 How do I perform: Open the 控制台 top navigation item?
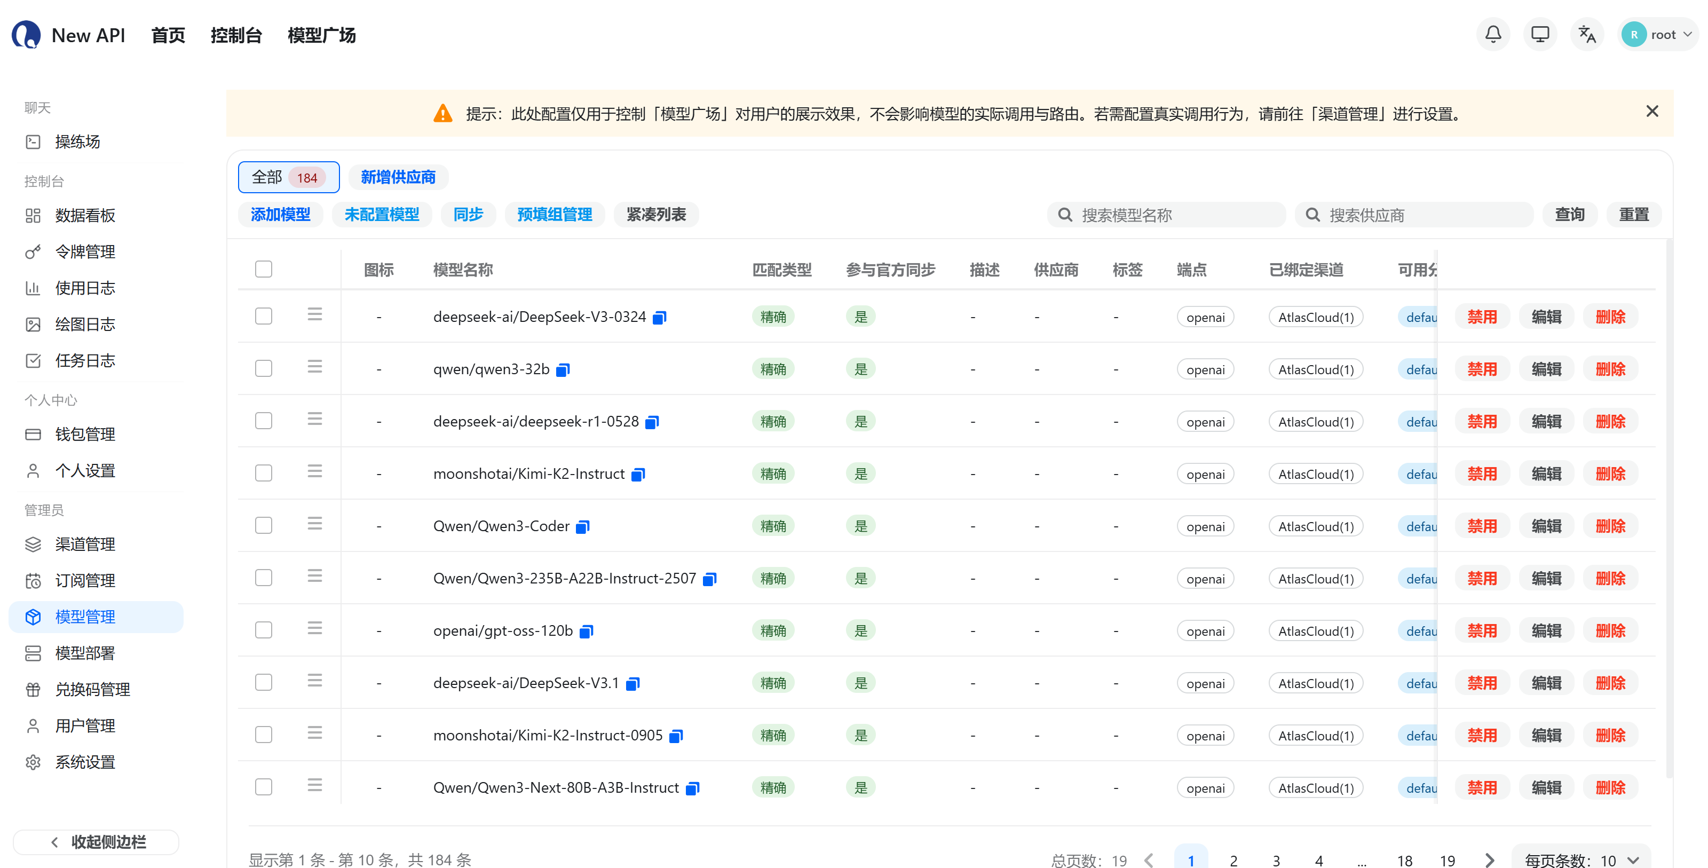point(236,35)
